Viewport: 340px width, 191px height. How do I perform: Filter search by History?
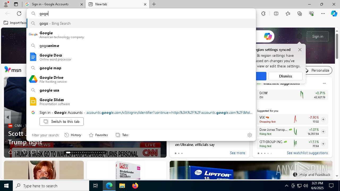pyautogui.click(x=73, y=135)
